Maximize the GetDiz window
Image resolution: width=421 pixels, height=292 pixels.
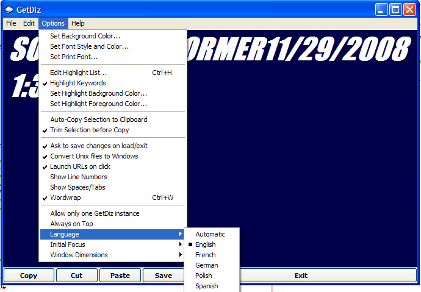[395, 10]
